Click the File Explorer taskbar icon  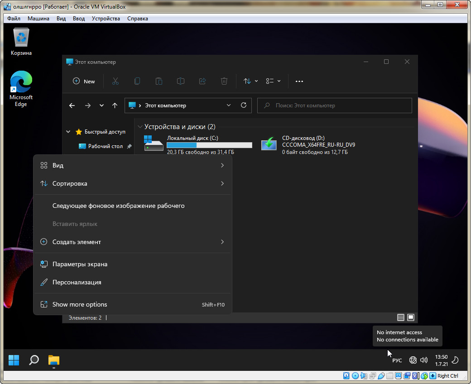(x=54, y=360)
